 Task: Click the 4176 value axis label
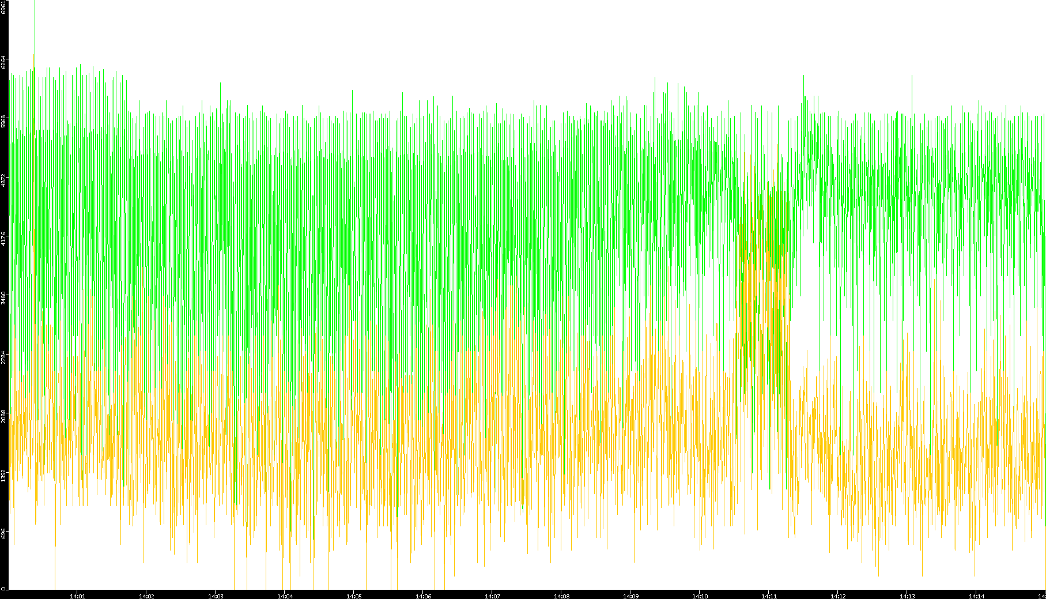tap(4, 239)
